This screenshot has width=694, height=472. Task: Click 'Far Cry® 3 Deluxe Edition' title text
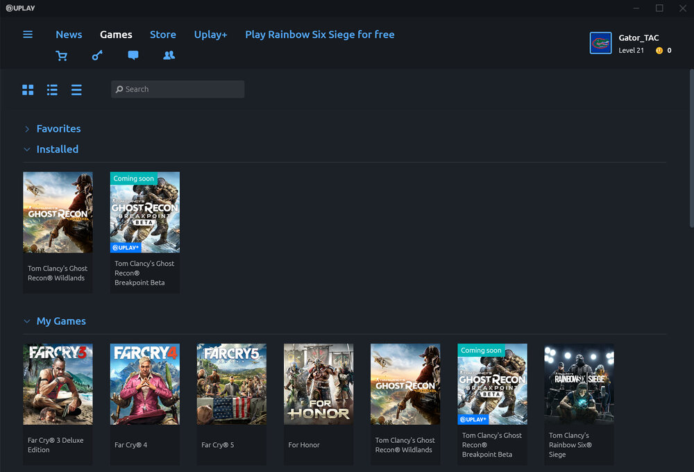(56, 445)
